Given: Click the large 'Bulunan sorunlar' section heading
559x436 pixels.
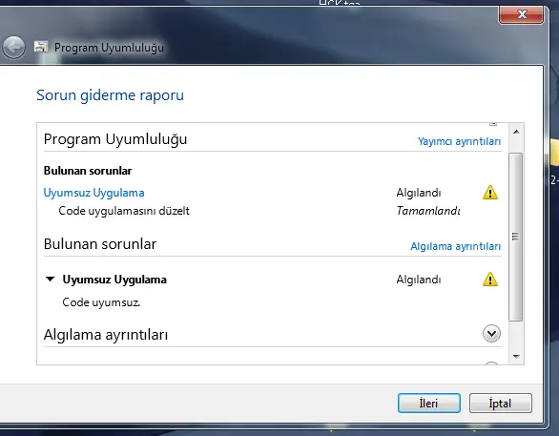Looking at the screenshot, I should [x=100, y=244].
